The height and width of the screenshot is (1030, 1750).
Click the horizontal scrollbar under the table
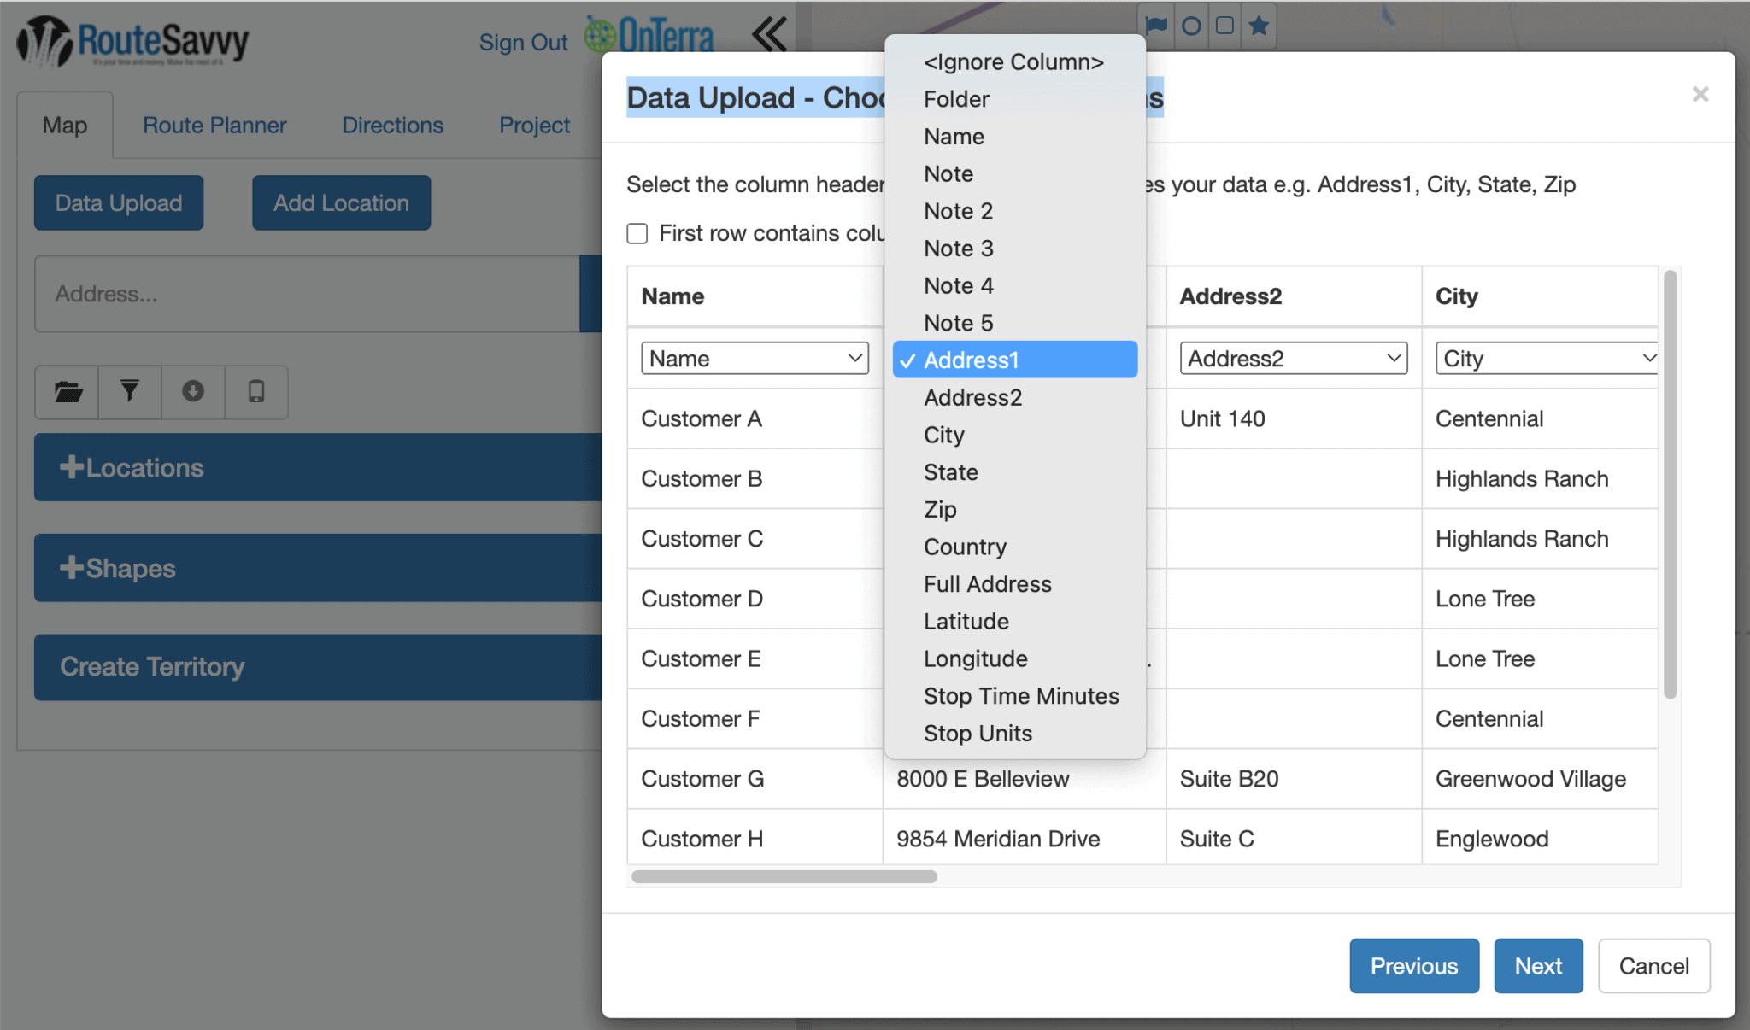coord(784,876)
